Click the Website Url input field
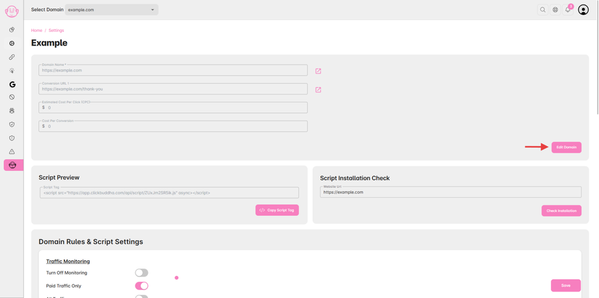The image size is (599, 298). pyautogui.click(x=451, y=192)
